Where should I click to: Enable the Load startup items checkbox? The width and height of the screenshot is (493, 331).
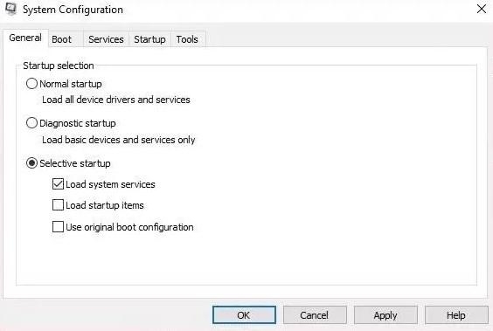(x=58, y=205)
